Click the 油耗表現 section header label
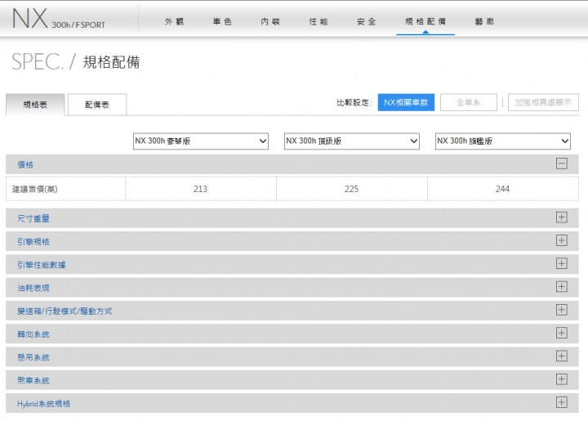Viewport: 588px width, 421px height. tap(33, 289)
